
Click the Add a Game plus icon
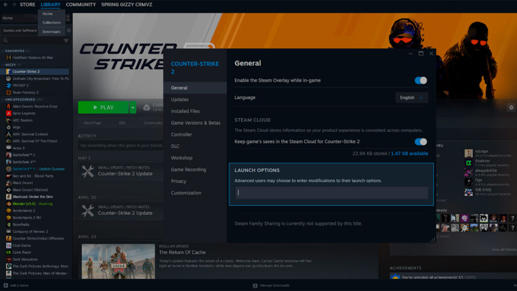coord(6,285)
